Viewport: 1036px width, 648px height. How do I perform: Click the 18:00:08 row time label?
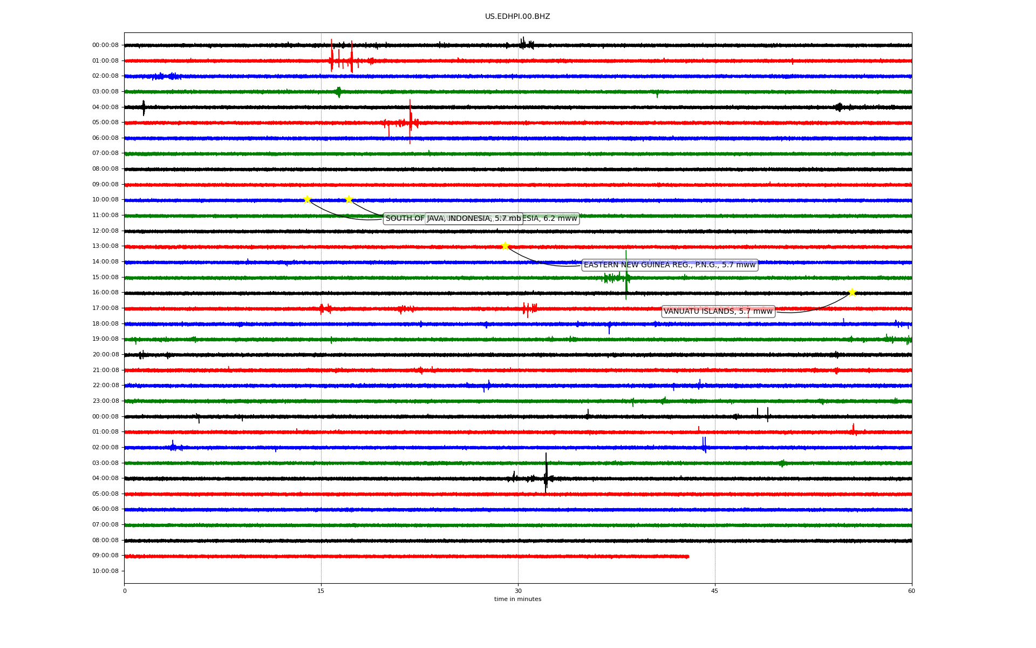point(105,324)
